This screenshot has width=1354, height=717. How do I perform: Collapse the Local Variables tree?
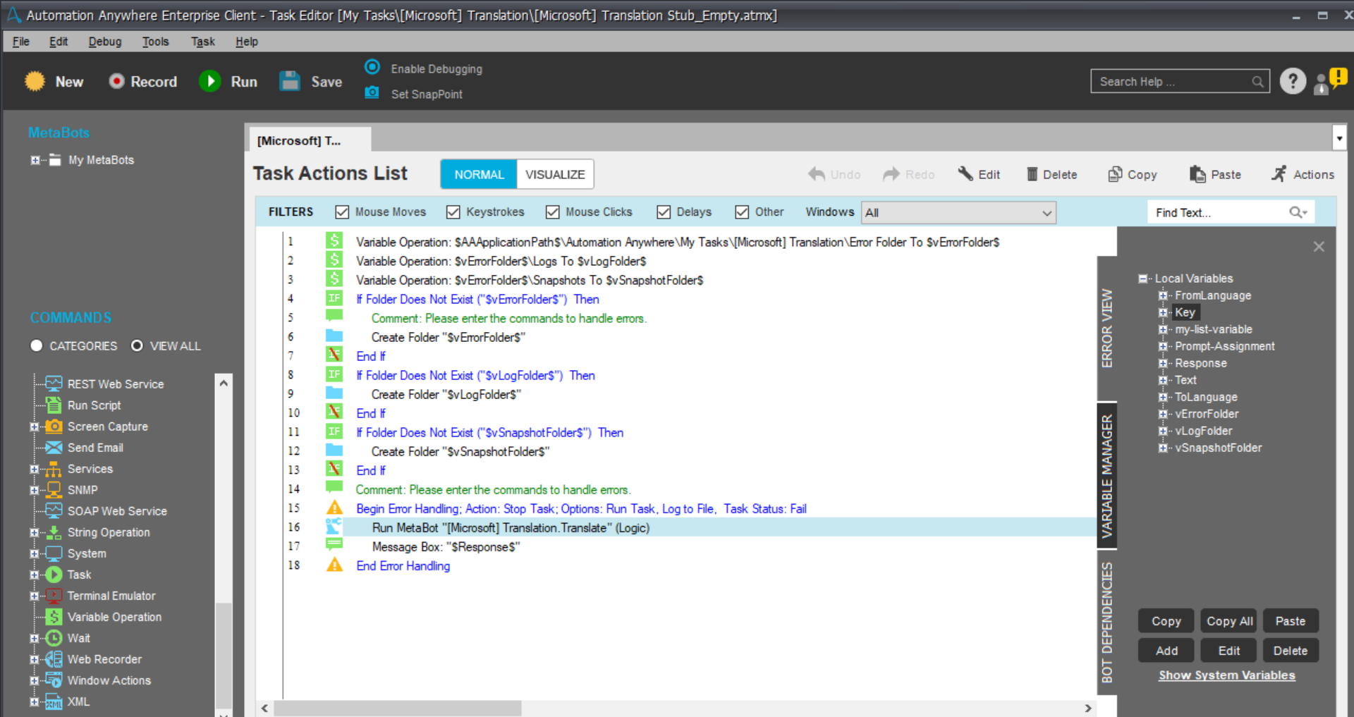[1142, 278]
